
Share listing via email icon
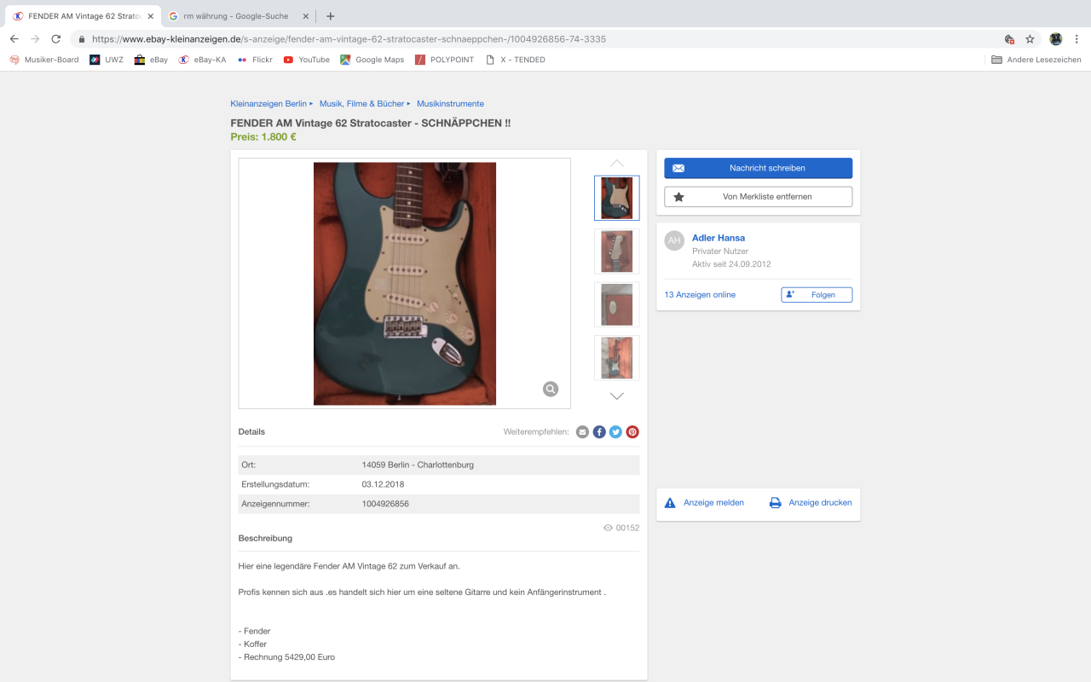(582, 432)
